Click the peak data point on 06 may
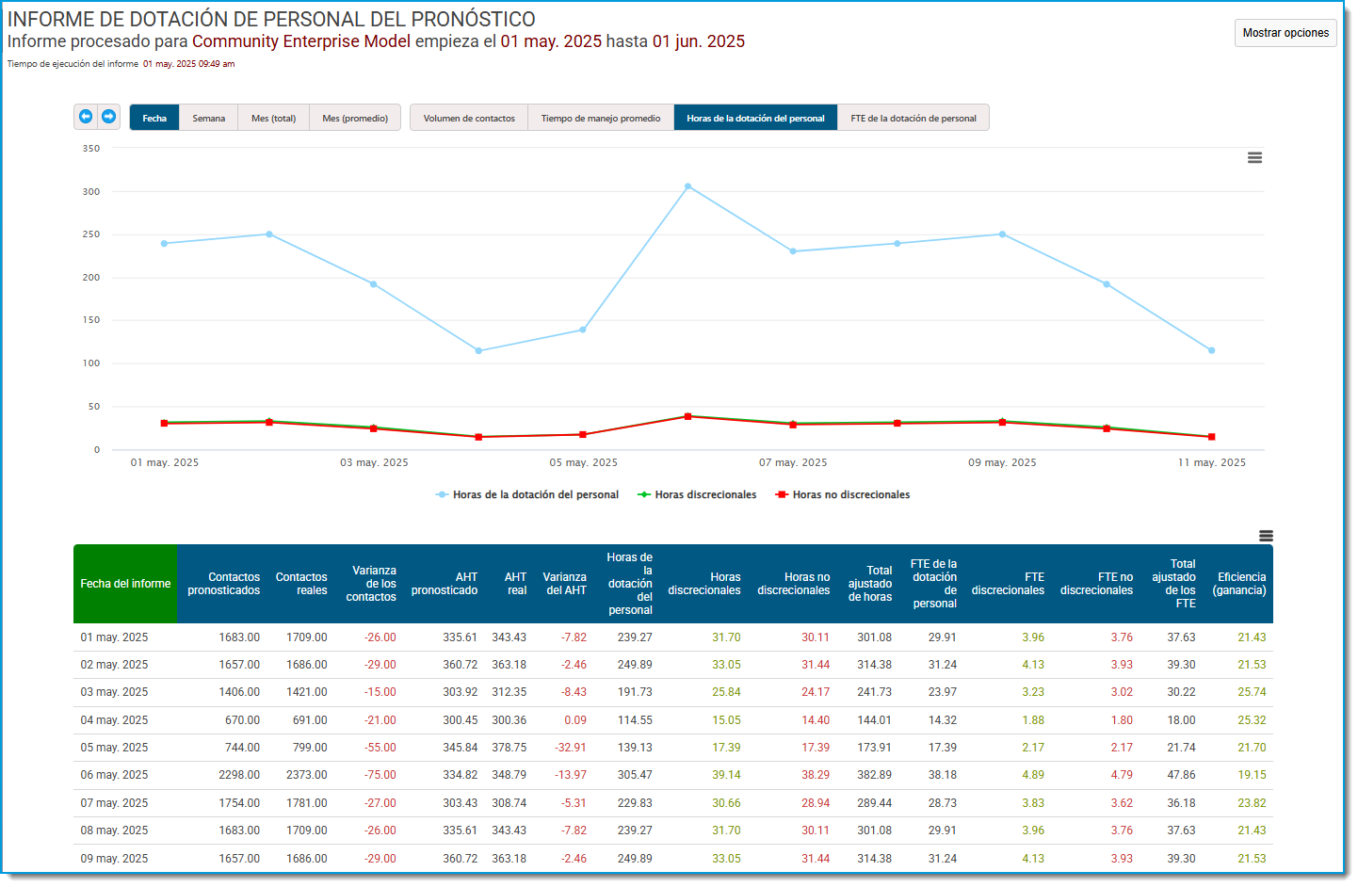The image size is (1358, 887). (687, 186)
